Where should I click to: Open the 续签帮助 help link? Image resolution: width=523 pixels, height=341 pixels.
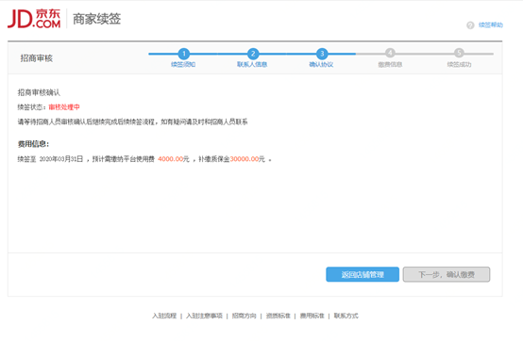(491, 24)
